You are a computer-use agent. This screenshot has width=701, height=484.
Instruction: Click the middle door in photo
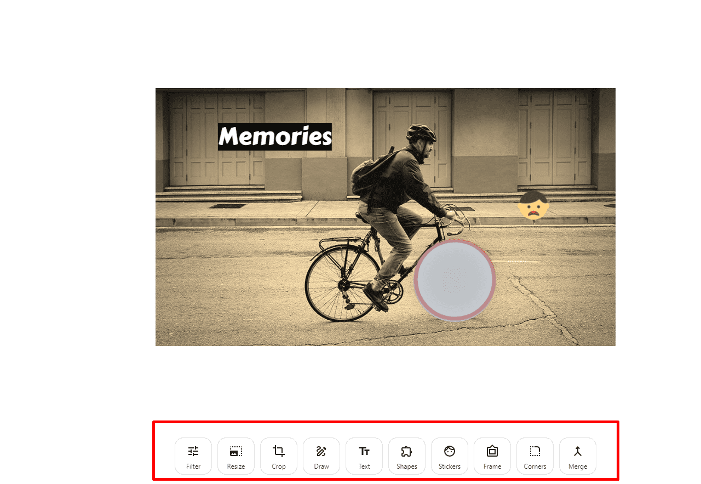pos(412,139)
